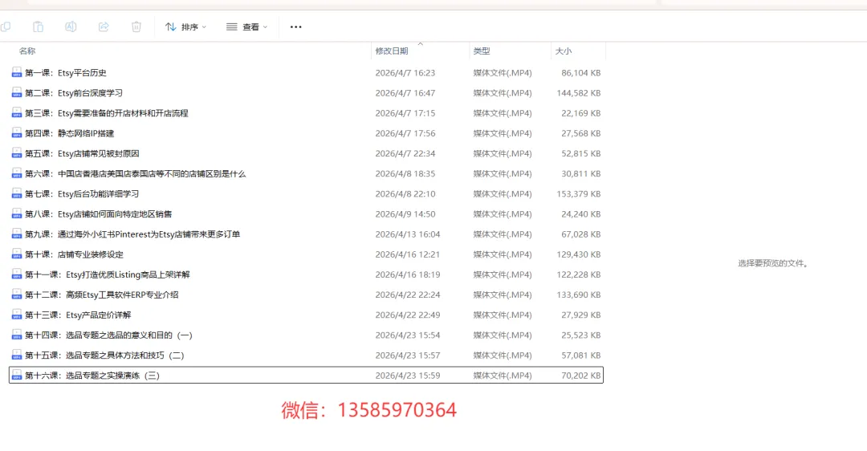Select file name 第十三课：Etsy产品定价详解

78,315
